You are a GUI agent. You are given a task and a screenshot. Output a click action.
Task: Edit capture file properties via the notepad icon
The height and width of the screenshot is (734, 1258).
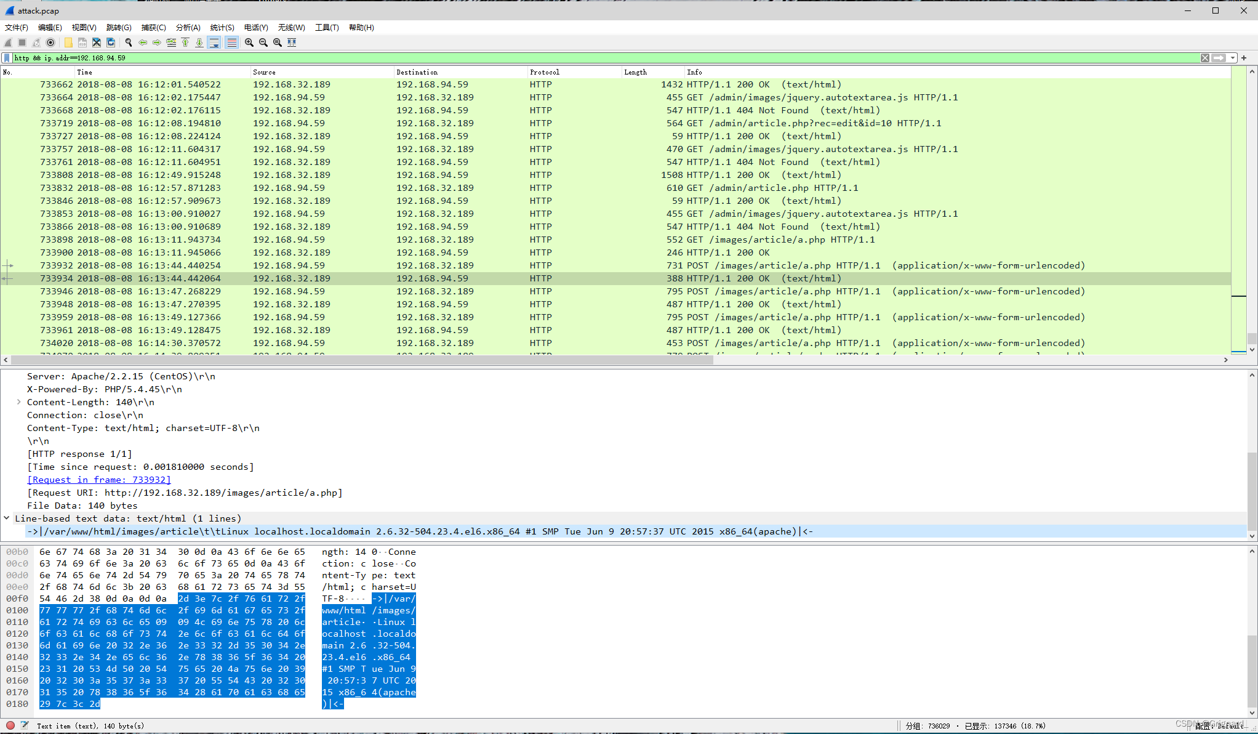click(x=25, y=725)
